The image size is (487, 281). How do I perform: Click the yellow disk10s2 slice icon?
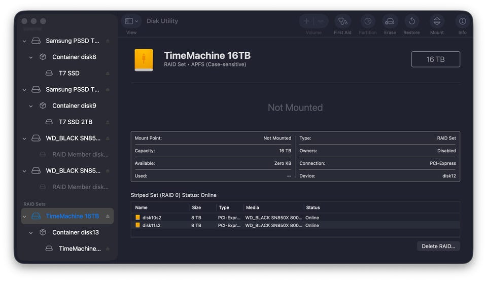pyautogui.click(x=137, y=218)
